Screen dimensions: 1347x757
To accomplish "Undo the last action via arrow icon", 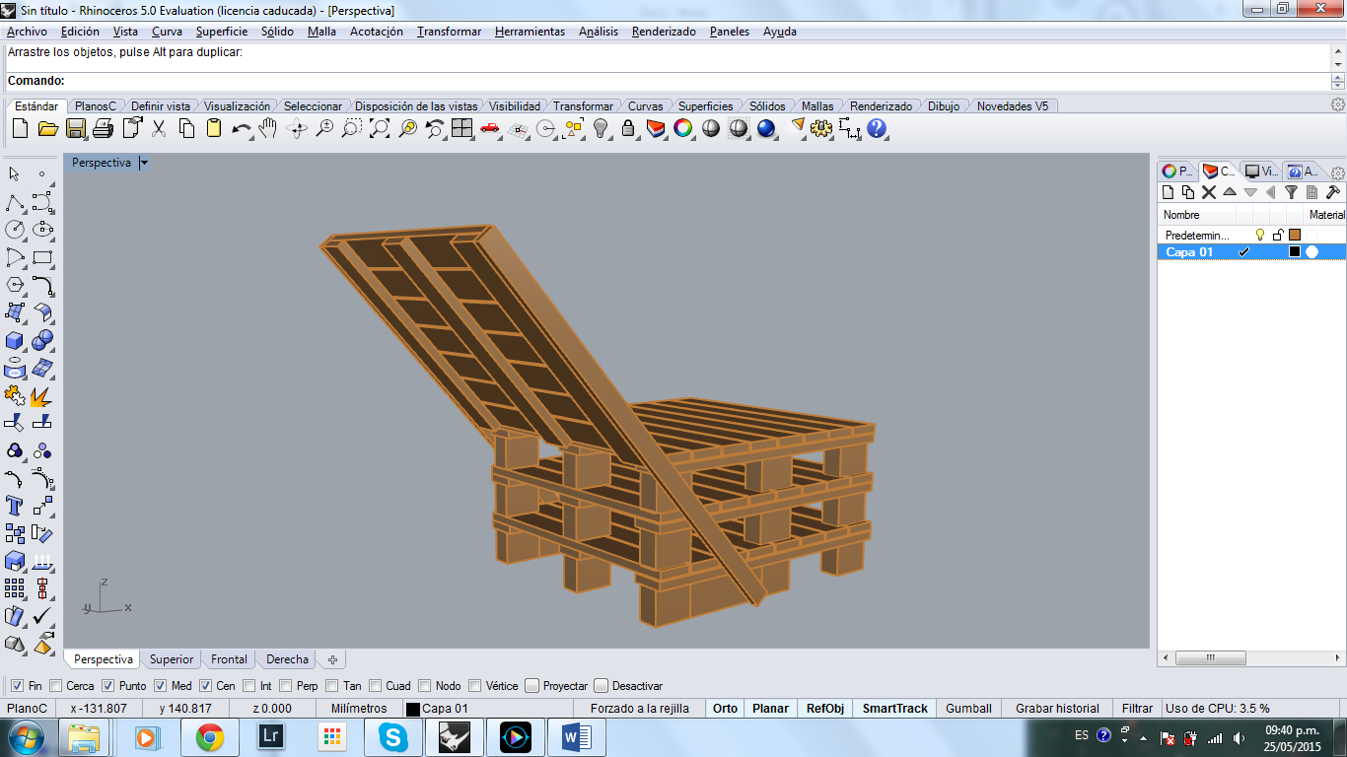I will coord(242,128).
